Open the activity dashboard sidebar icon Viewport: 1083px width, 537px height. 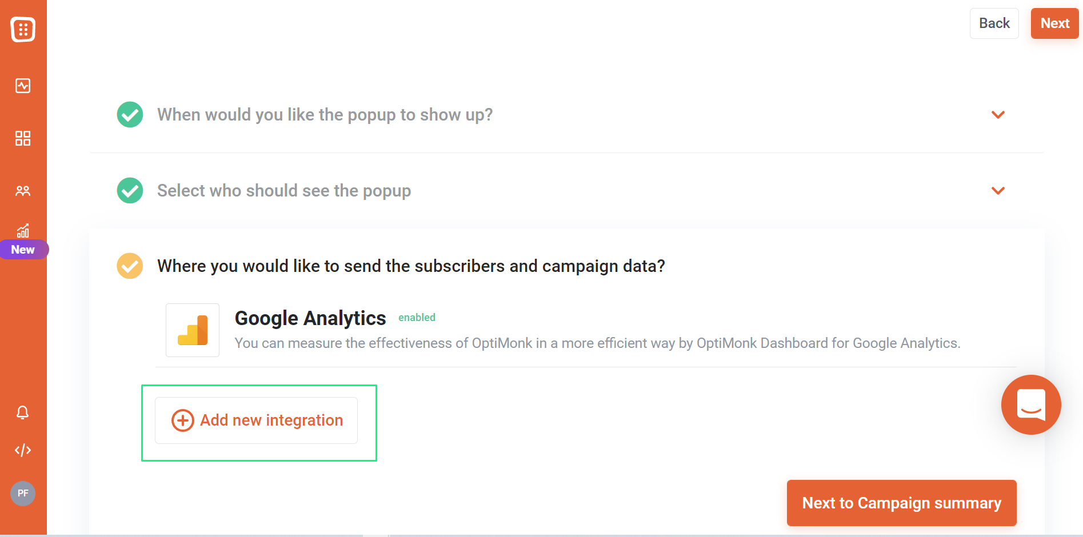pos(23,86)
